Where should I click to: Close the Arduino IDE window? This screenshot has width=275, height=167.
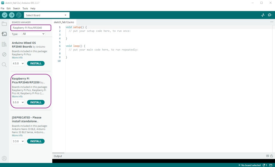270,3
